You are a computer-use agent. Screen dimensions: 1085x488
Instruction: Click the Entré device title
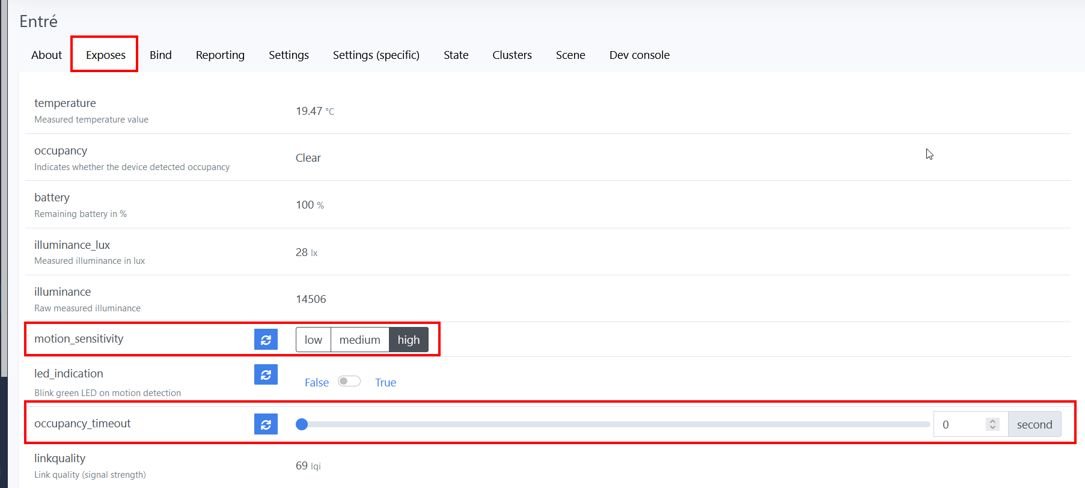tap(38, 22)
